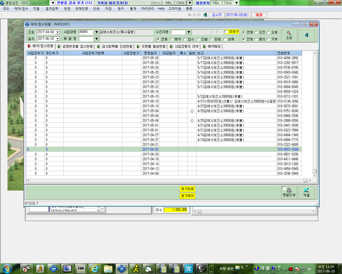Image resolution: width=342 pixels, height=274 pixels.
Task: Open the start date 2017-04-04 dropdown
Action: (58, 32)
